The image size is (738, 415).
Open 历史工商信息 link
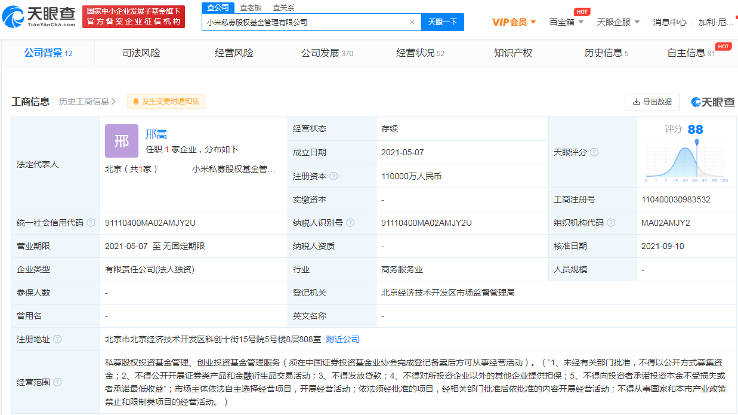coord(87,102)
